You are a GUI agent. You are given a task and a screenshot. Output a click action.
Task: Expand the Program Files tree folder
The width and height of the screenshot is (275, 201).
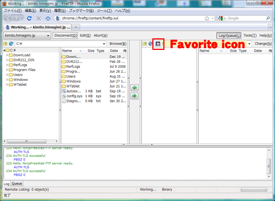pos(7,70)
